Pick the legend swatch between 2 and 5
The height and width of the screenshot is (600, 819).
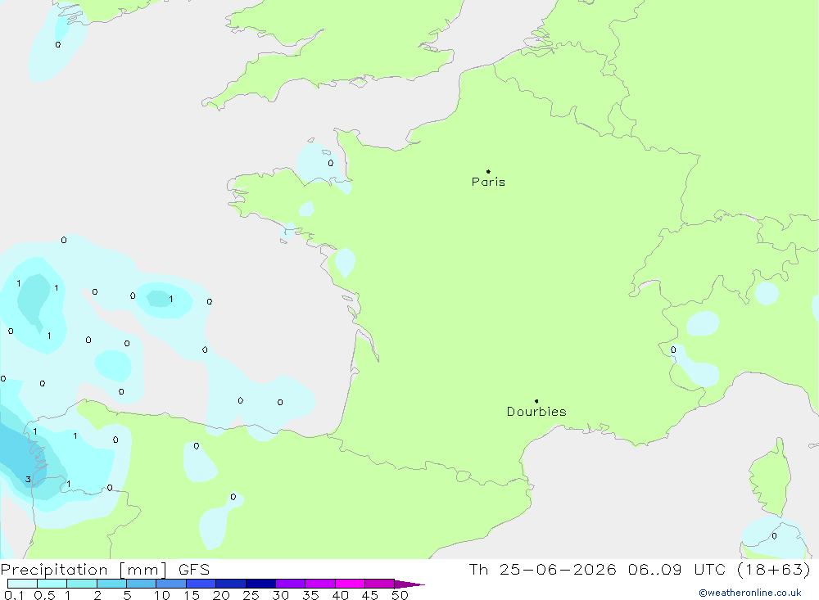(x=111, y=584)
